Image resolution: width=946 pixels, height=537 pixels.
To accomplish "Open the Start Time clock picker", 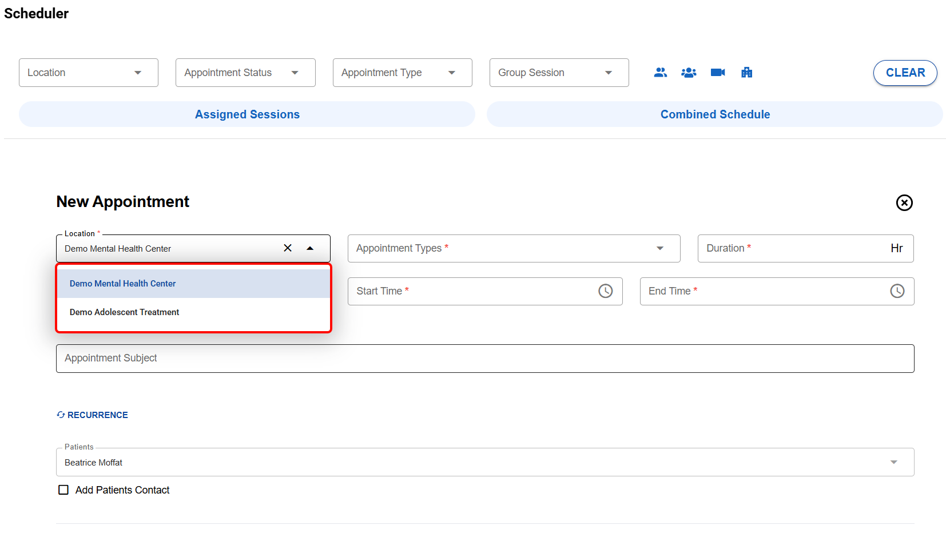I will [x=605, y=291].
